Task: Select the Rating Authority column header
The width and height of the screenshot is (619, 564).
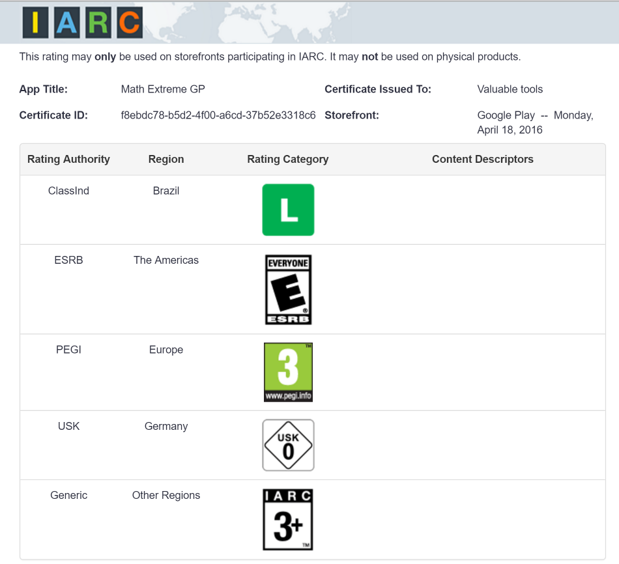Action: coord(68,159)
